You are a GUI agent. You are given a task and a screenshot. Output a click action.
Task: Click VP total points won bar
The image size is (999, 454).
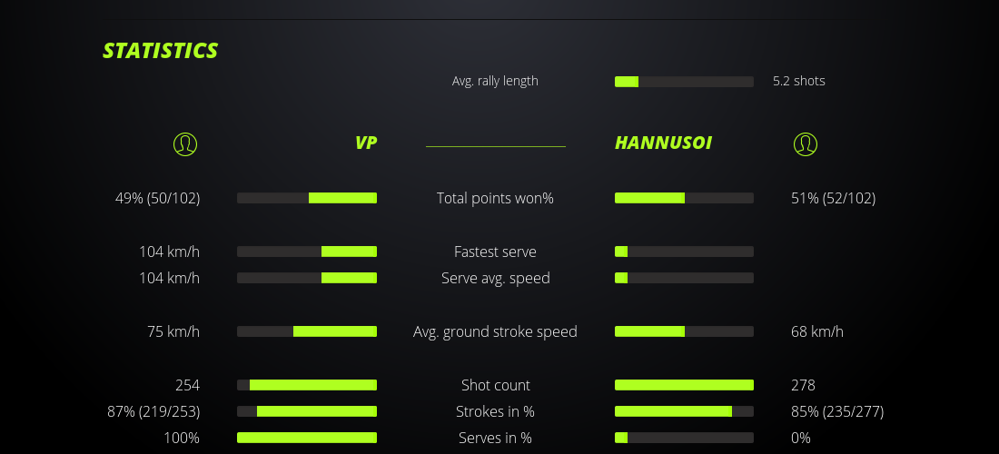tap(307, 198)
